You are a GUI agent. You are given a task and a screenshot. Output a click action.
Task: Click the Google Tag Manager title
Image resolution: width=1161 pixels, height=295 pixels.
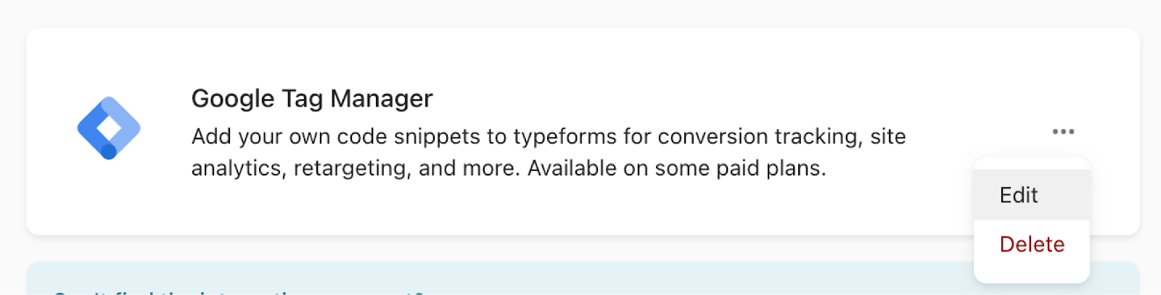(x=312, y=99)
